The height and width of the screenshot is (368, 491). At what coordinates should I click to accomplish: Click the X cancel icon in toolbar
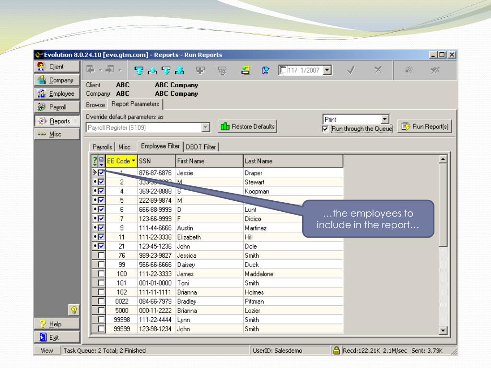pos(378,70)
